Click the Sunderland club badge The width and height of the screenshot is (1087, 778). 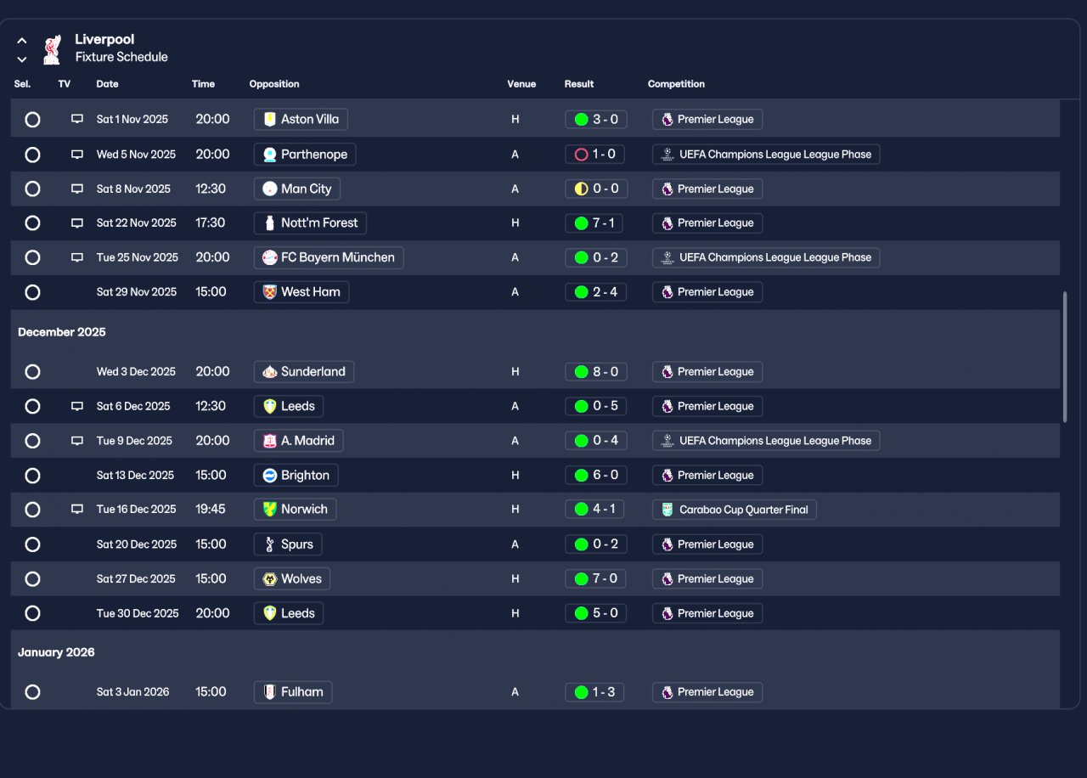[270, 372]
